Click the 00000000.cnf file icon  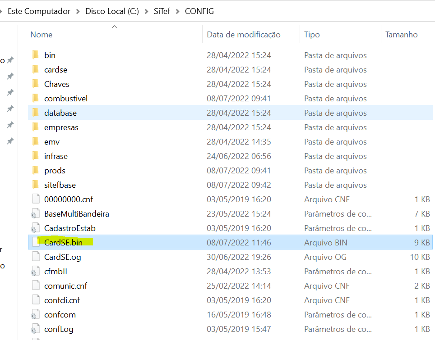click(x=36, y=199)
